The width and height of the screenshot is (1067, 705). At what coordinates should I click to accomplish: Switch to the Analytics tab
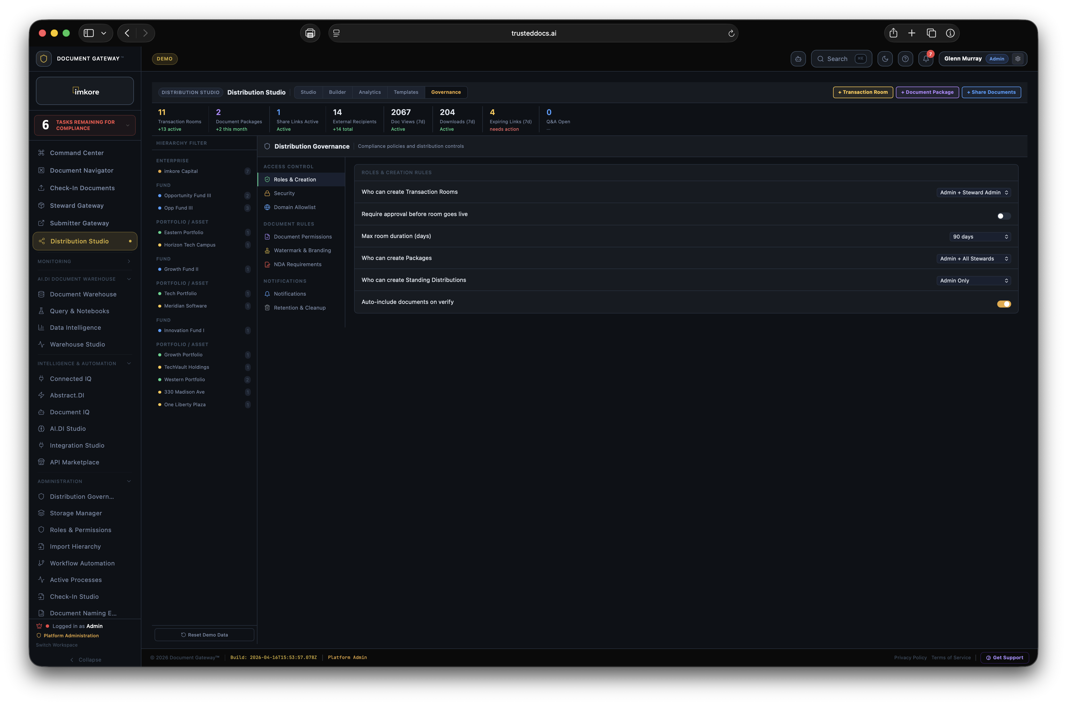tap(370, 92)
